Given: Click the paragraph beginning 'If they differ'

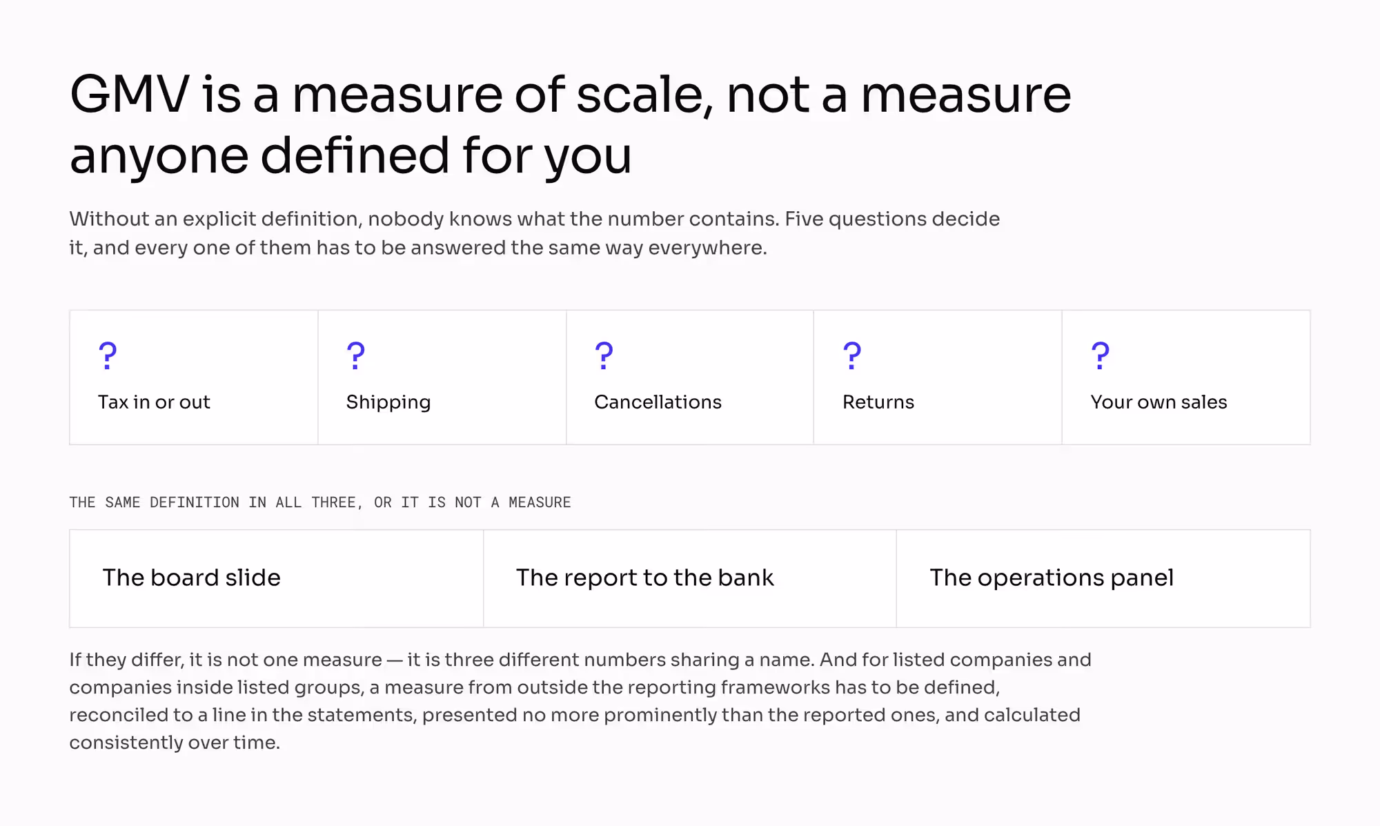Looking at the screenshot, I should point(580,701).
